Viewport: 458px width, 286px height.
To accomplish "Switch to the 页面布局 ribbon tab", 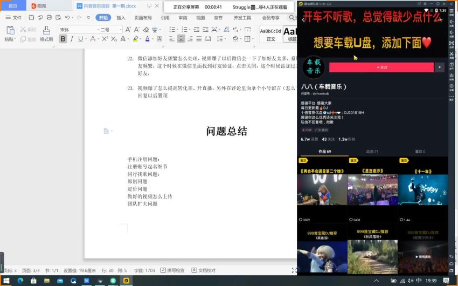I will click(143, 18).
